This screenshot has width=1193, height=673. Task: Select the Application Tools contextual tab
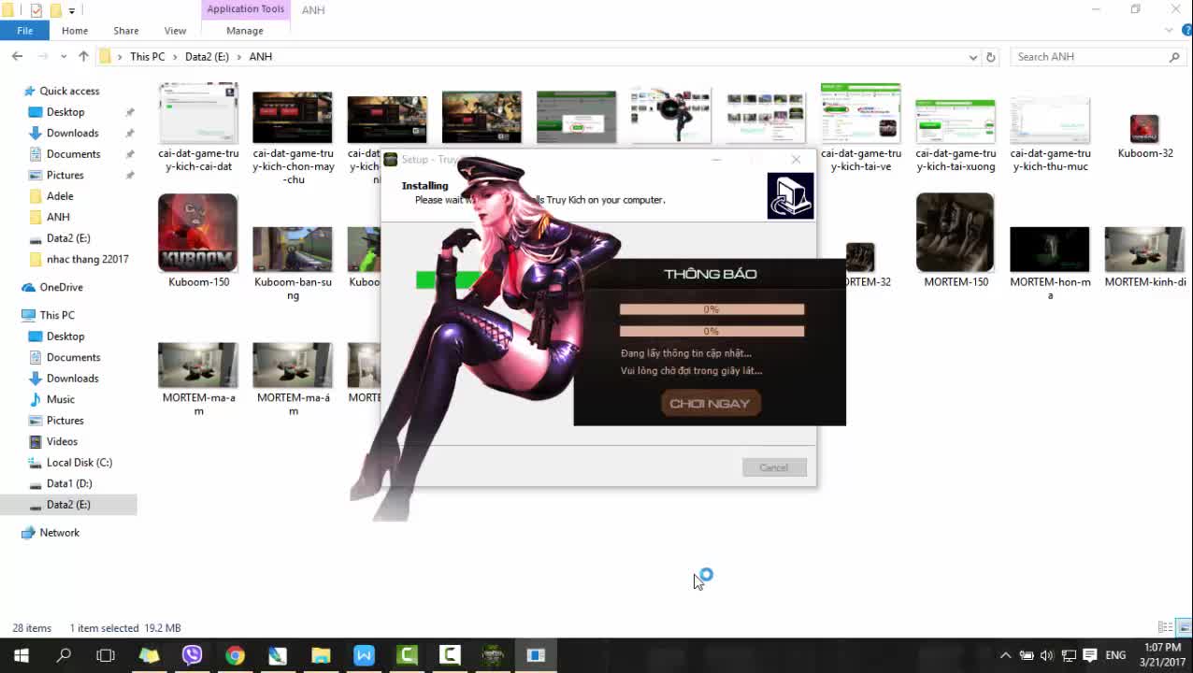click(245, 9)
